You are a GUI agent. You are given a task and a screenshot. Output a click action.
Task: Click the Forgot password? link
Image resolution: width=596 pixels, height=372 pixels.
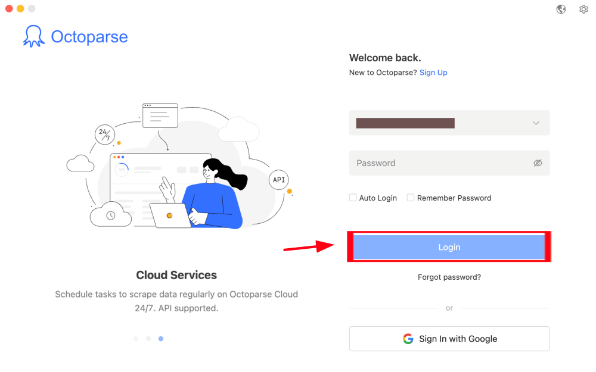point(449,277)
